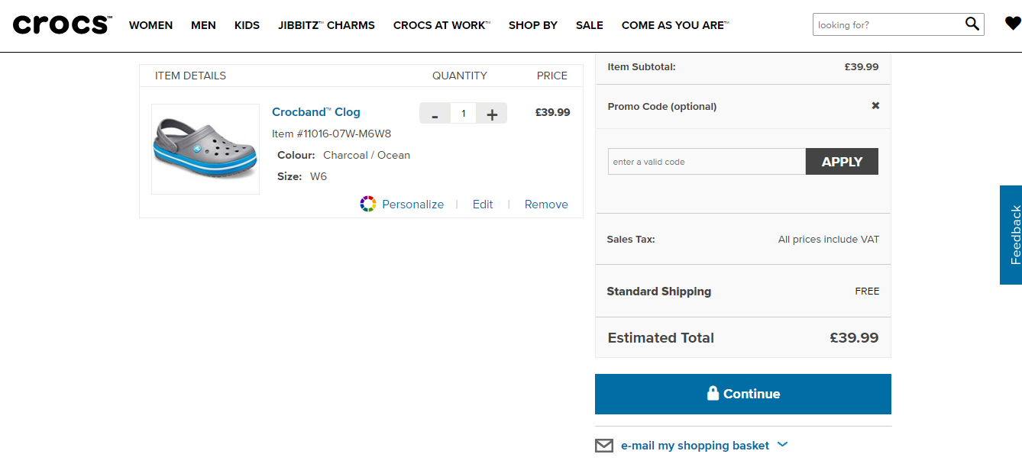Image resolution: width=1022 pixels, height=467 pixels.
Task: Increase quantity with plus button
Action: [492, 114]
